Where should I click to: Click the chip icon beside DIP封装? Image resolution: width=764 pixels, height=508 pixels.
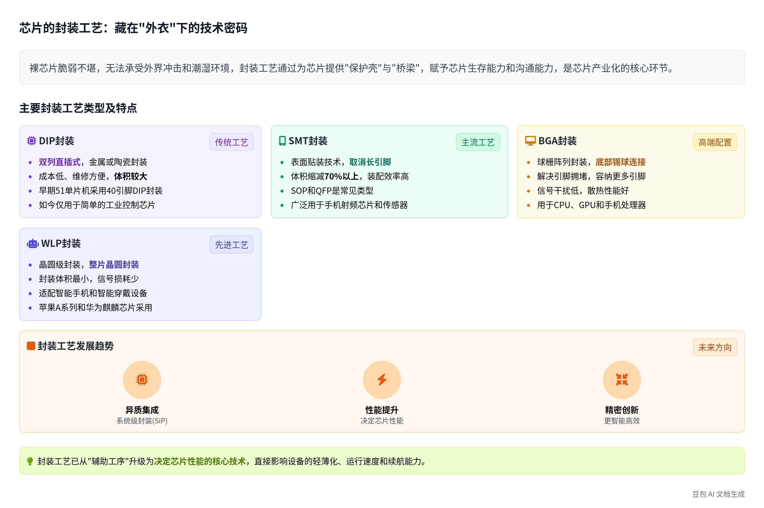pyautogui.click(x=31, y=141)
